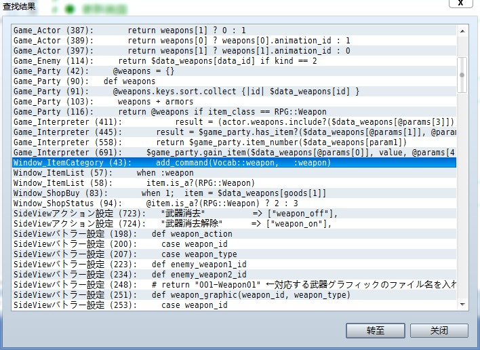This screenshot has height=350, width=480.
Task: Select result Game_Interpreter (558)
Action: click(234, 142)
